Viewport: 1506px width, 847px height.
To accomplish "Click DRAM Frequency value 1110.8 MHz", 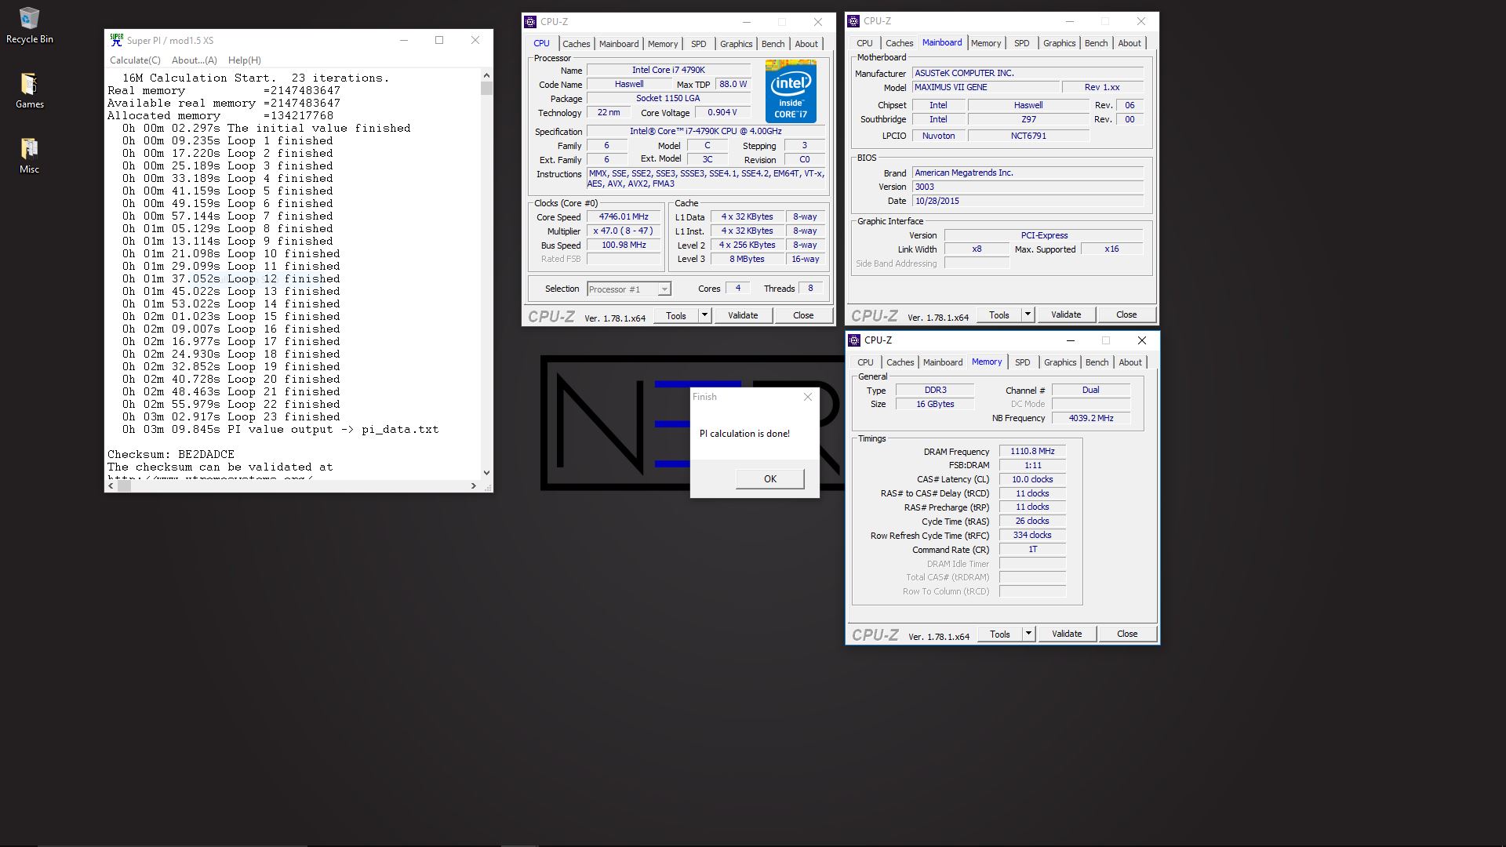I will tap(1032, 451).
